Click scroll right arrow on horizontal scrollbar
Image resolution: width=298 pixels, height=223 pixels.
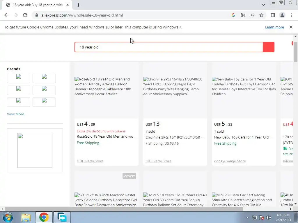291,209
